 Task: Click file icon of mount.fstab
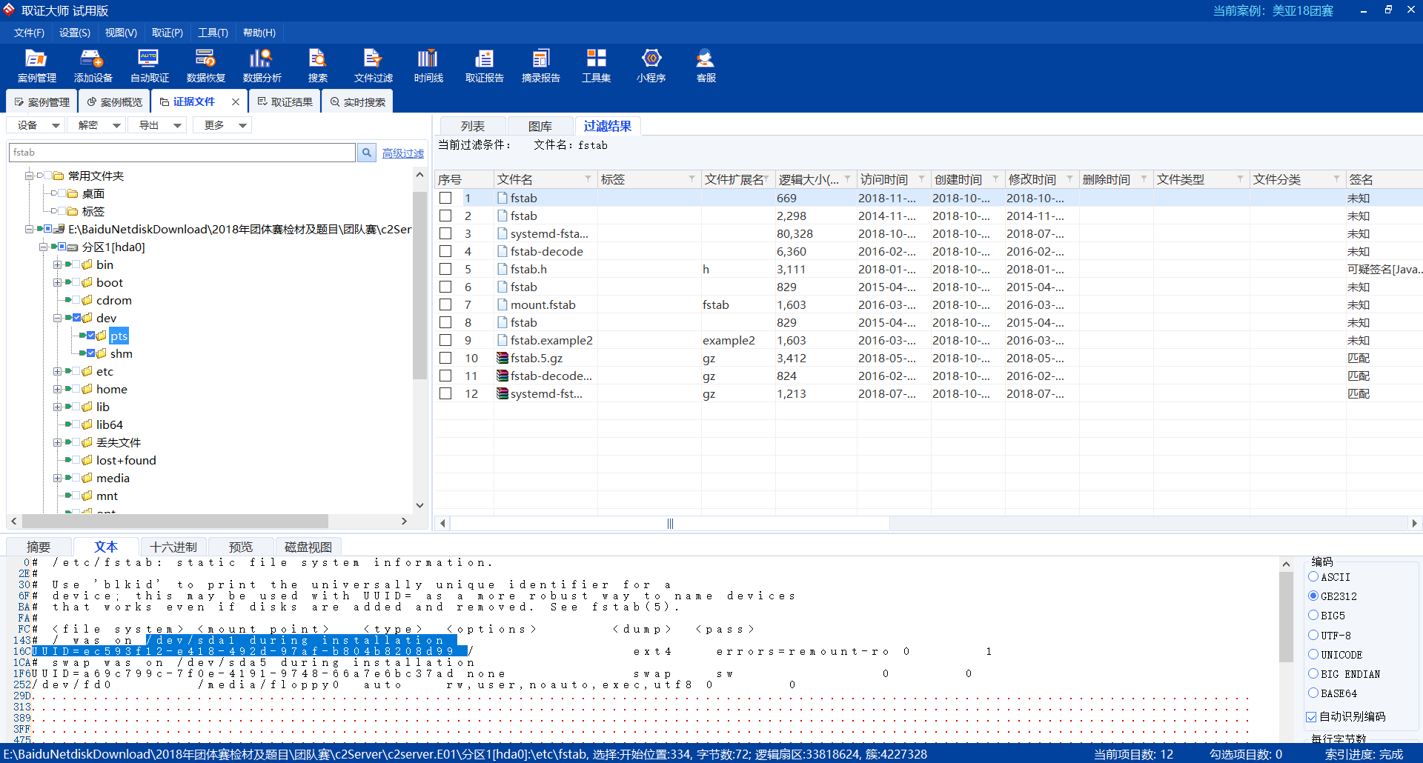pyautogui.click(x=502, y=304)
